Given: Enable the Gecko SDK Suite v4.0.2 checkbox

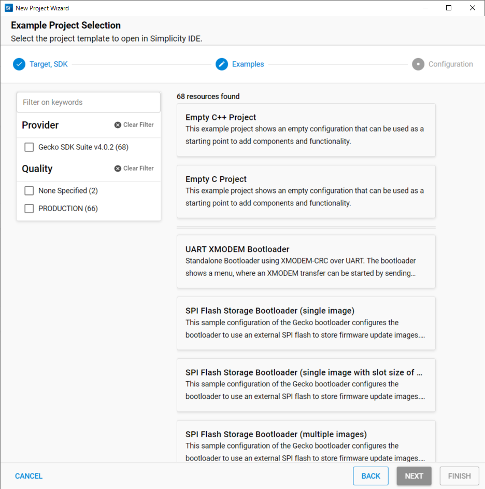Looking at the screenshot, I should [29, 147].
